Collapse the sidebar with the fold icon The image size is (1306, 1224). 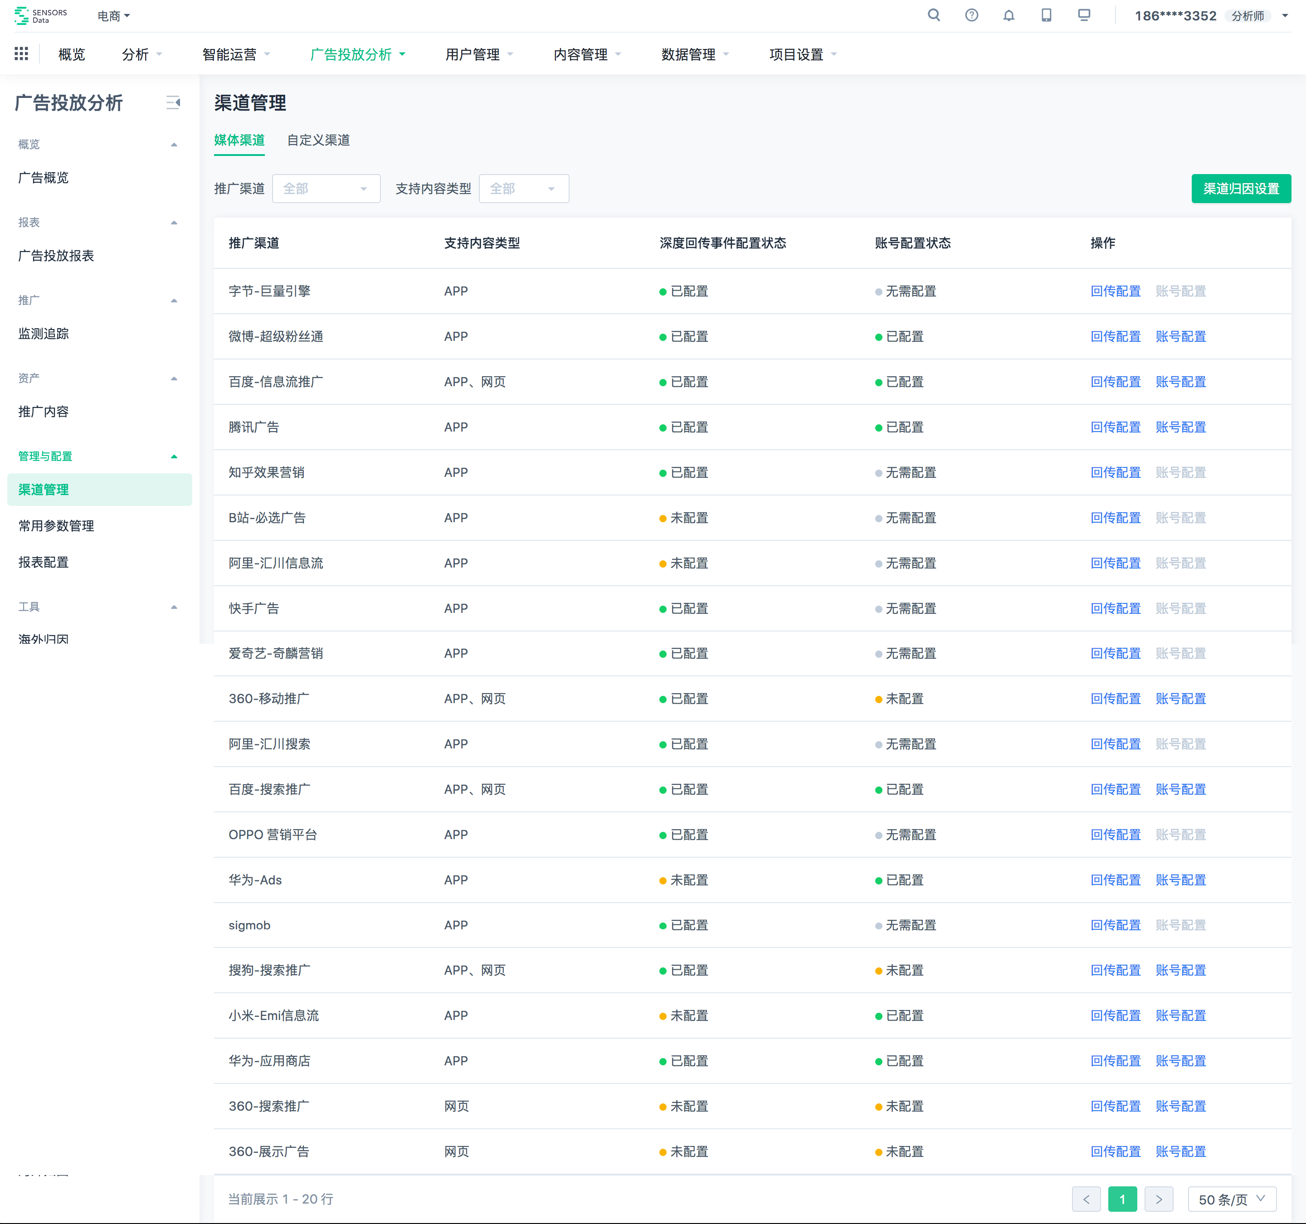click(x=173, y=102)
